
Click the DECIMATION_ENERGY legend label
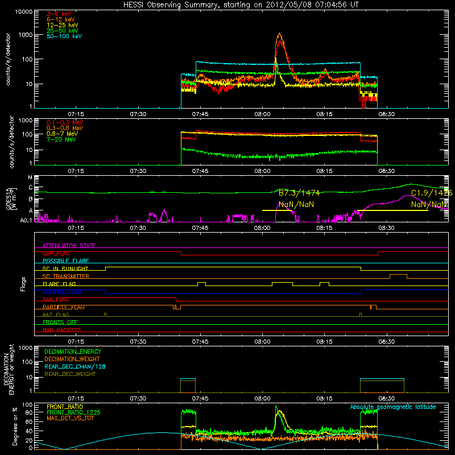(73, 351)
